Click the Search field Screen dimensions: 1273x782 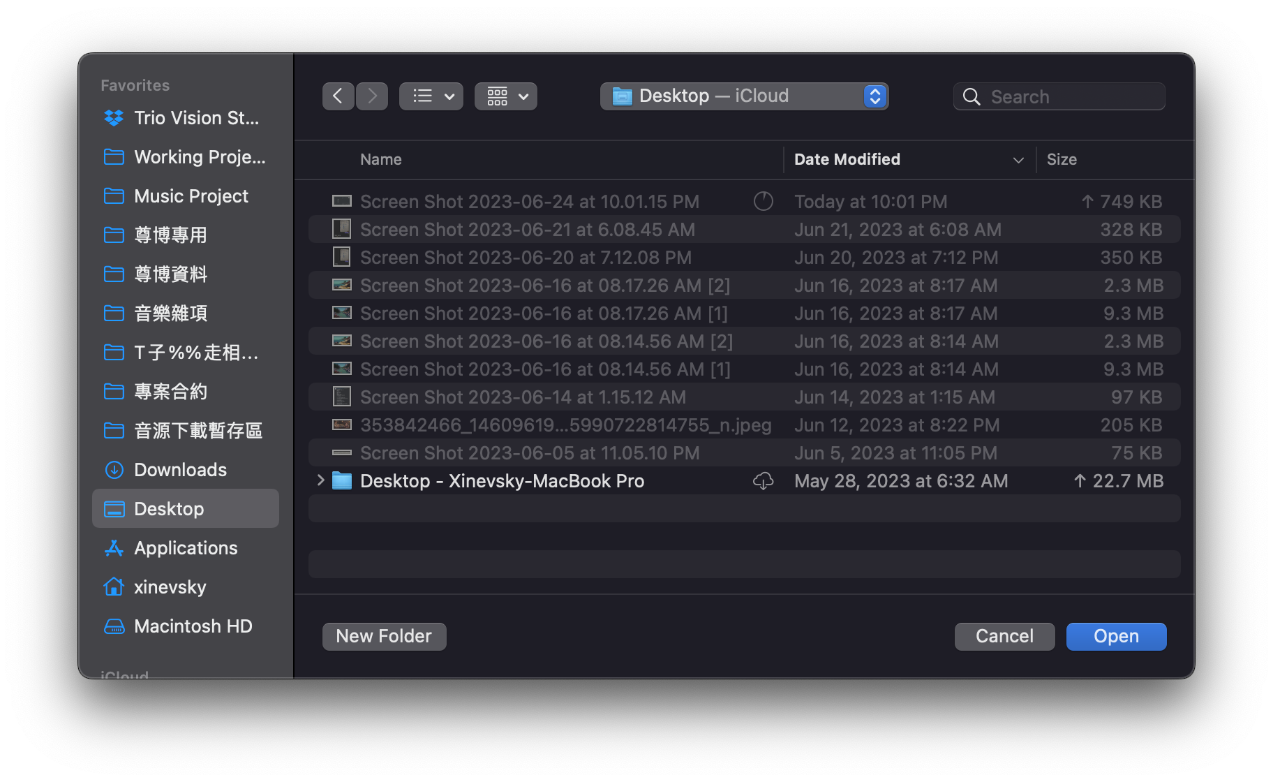click(1059, 96)
